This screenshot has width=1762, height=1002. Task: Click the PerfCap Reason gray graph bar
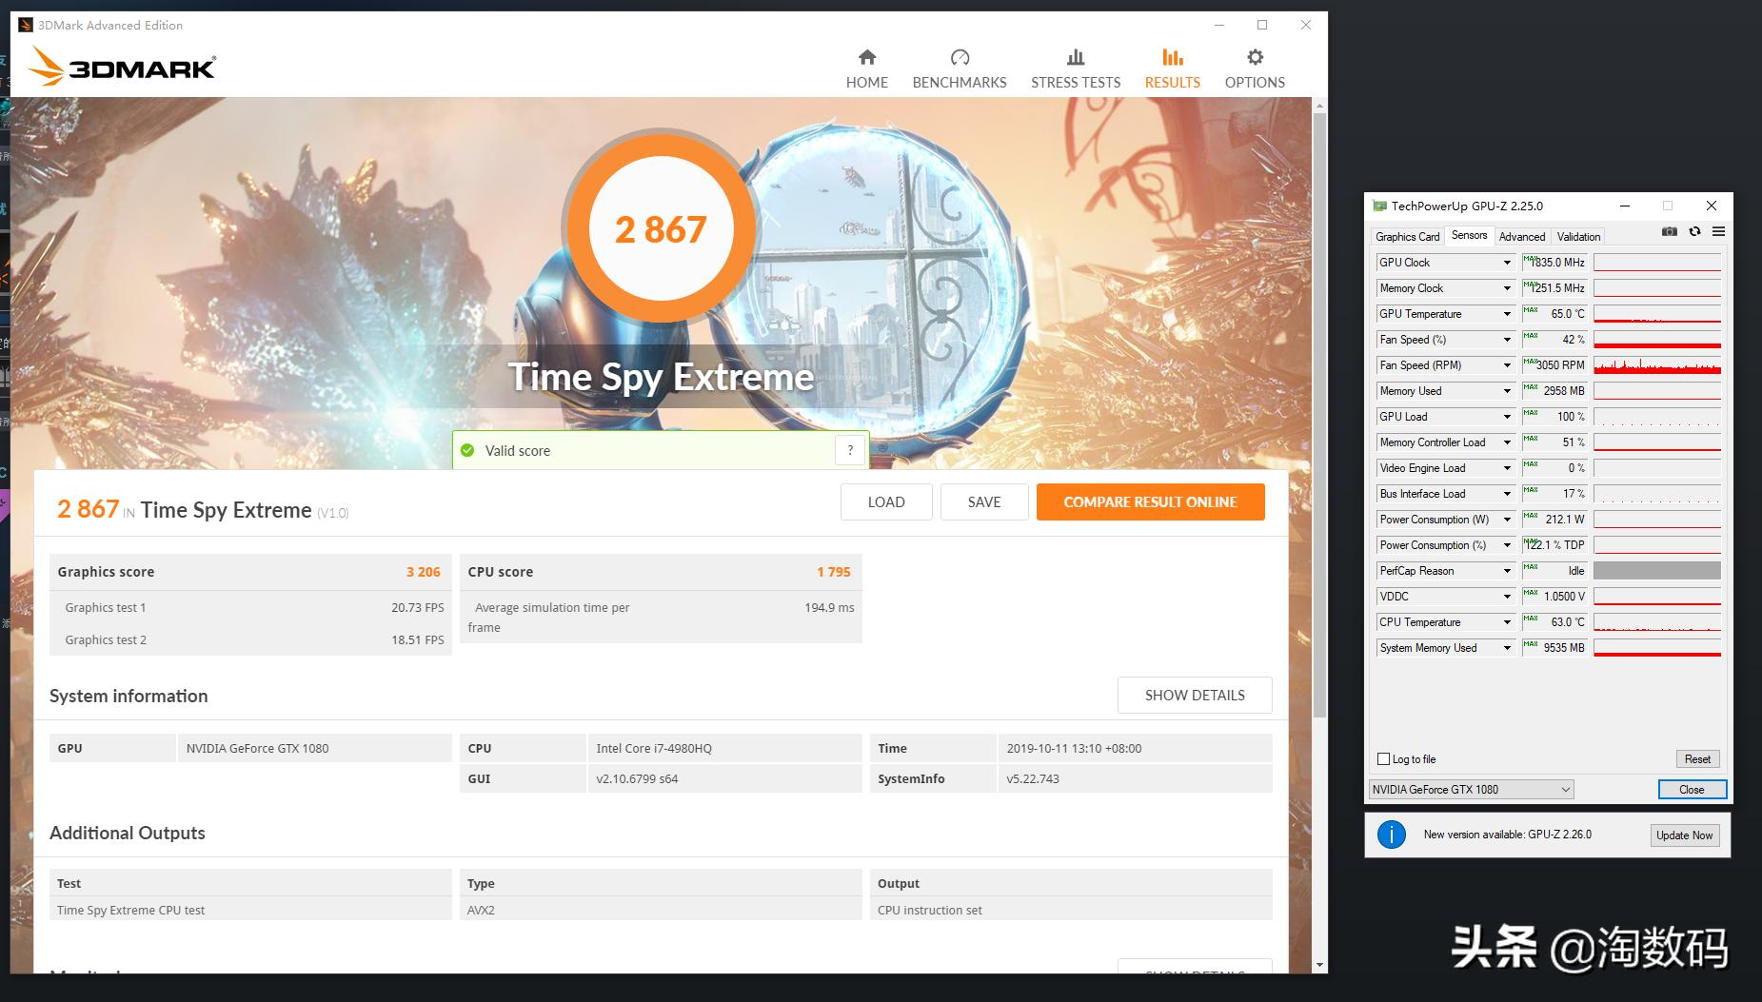point(1657,571)
